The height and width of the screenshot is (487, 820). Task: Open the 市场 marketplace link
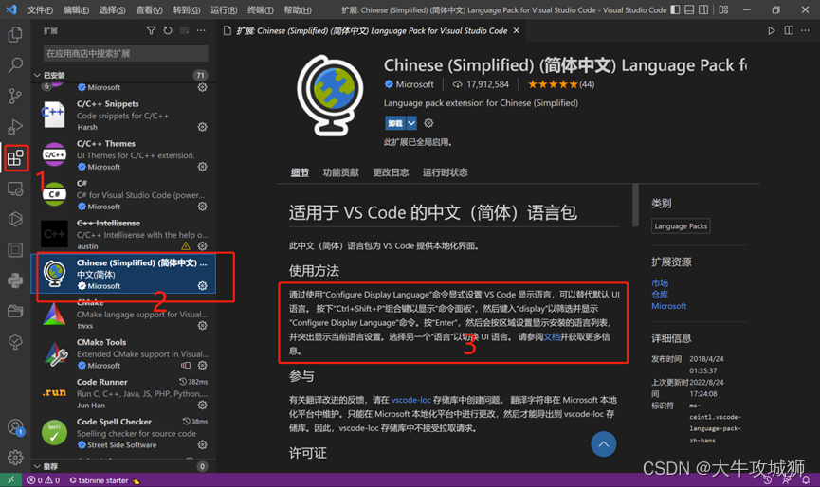[x=660, y=282]
